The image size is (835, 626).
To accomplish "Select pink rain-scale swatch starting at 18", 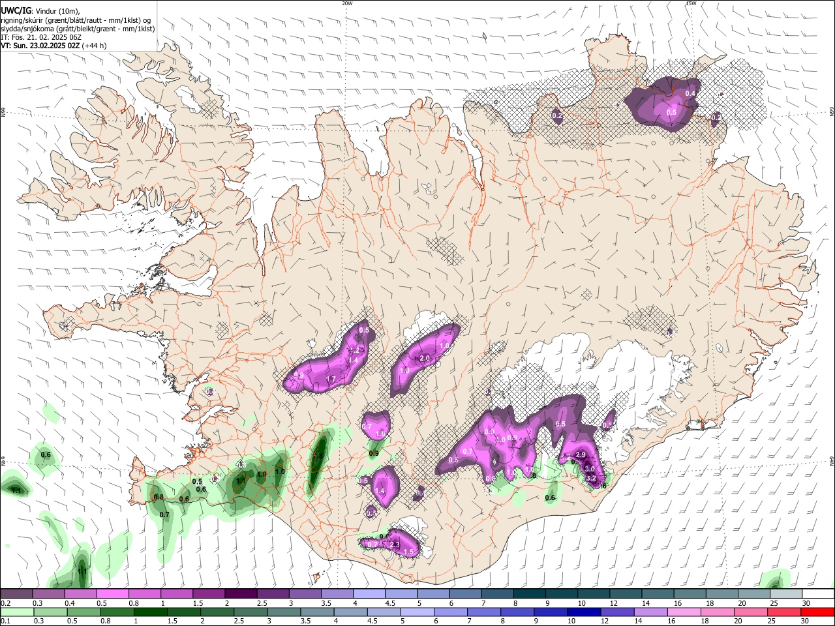I will 718,612.
